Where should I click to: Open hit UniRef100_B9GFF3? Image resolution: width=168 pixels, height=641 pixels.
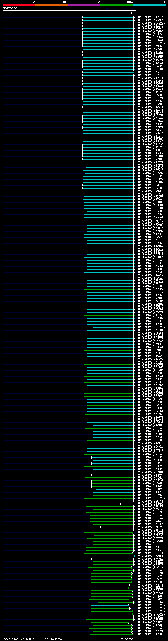(x=151, y=20)
